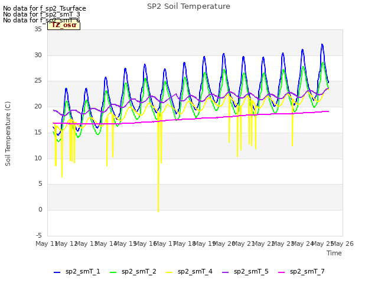
Task: Click purple sp2_smT_5 legend color marker
Action: [226, 272]
